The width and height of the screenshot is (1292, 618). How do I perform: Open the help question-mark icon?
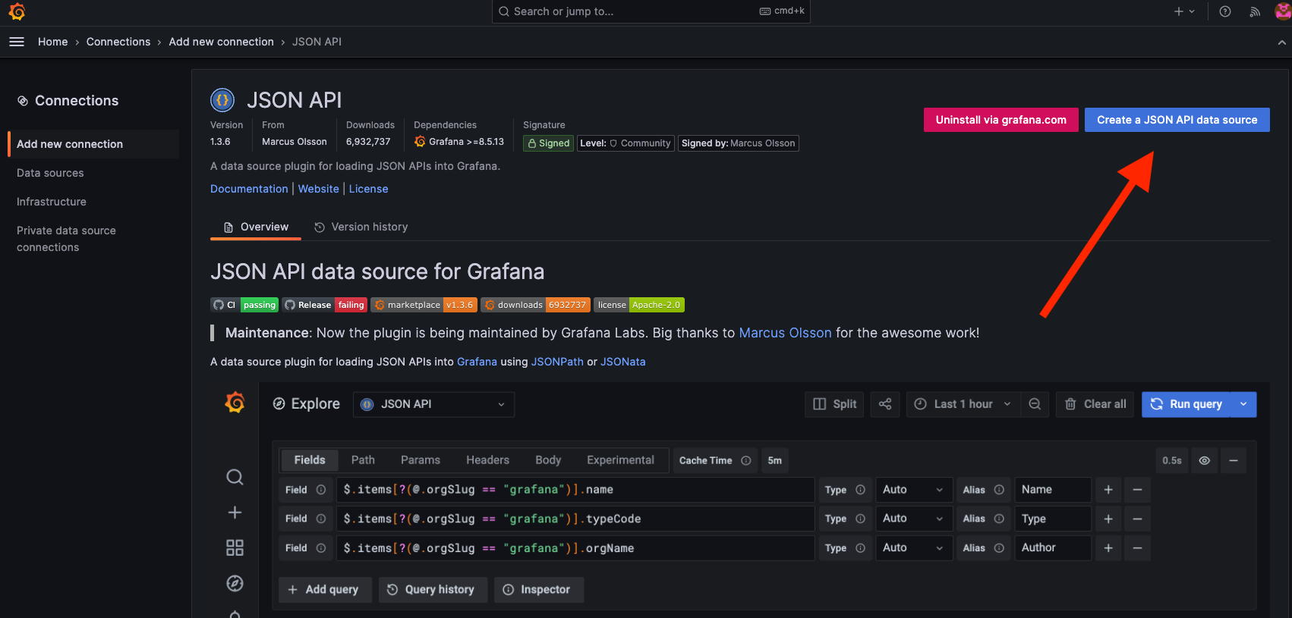pos(1225,11)
